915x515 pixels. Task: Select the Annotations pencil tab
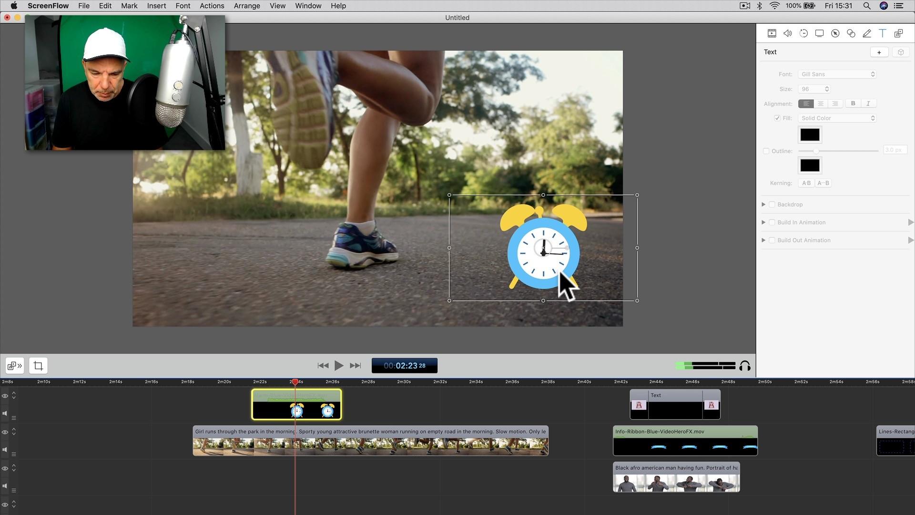click(x=867, y=33)
